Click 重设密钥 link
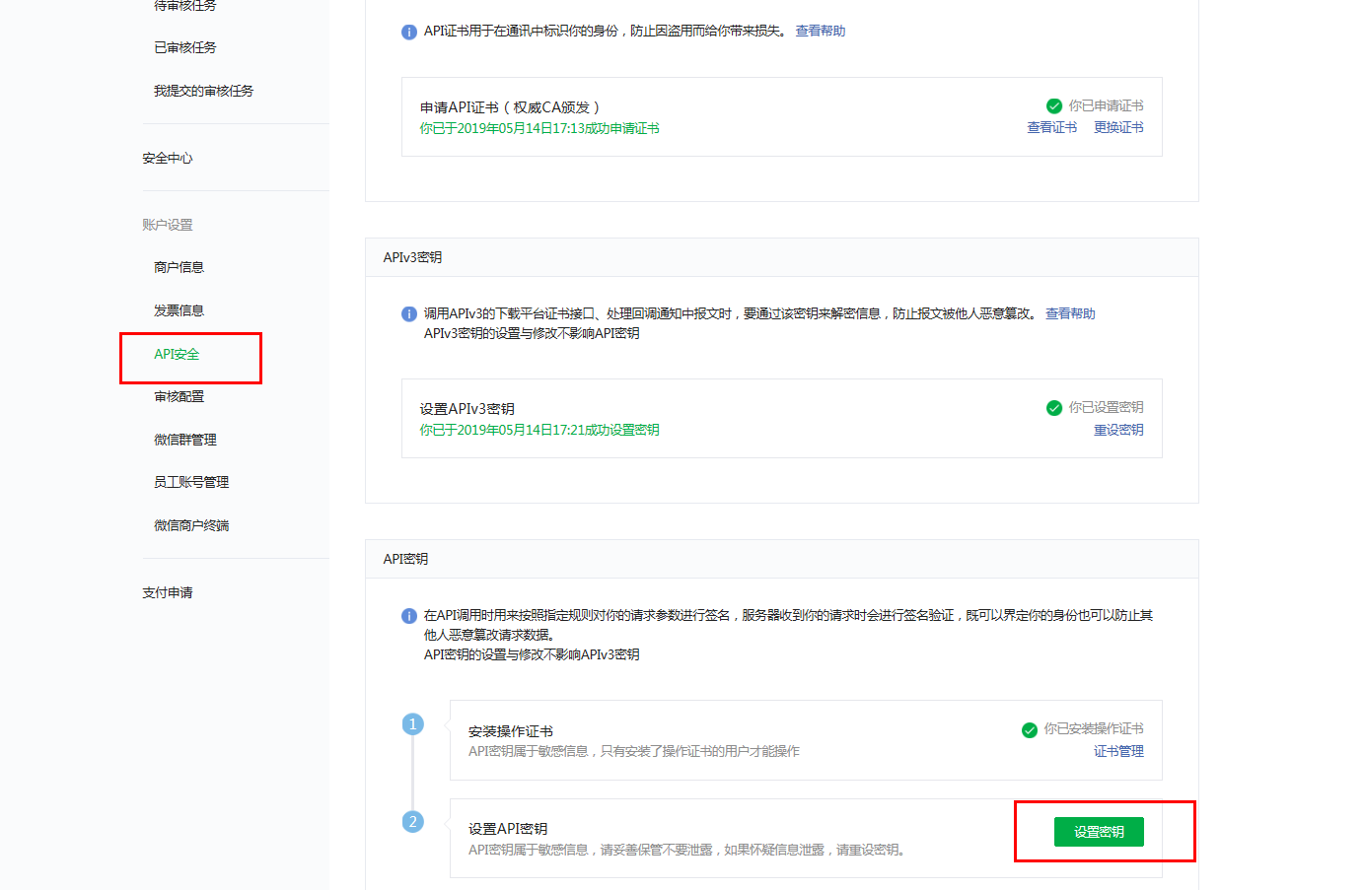Screen dimensions: 1364x890 [1118, 430]
